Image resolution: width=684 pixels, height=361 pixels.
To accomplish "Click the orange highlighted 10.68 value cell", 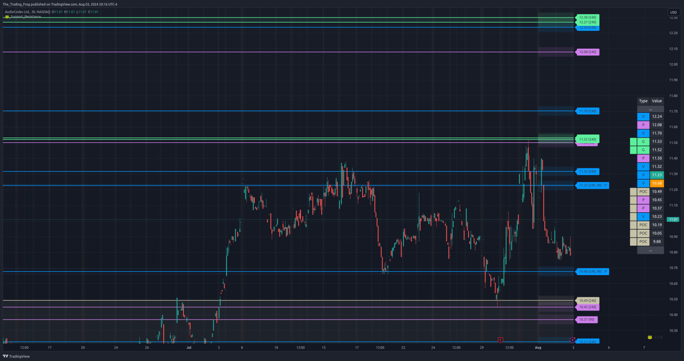I will 657,183.
